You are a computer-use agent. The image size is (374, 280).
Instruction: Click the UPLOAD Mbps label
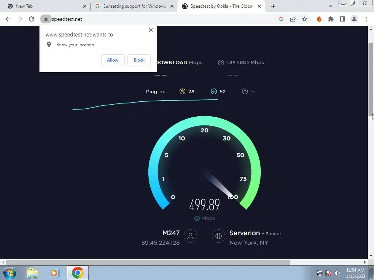click(245, 62)
